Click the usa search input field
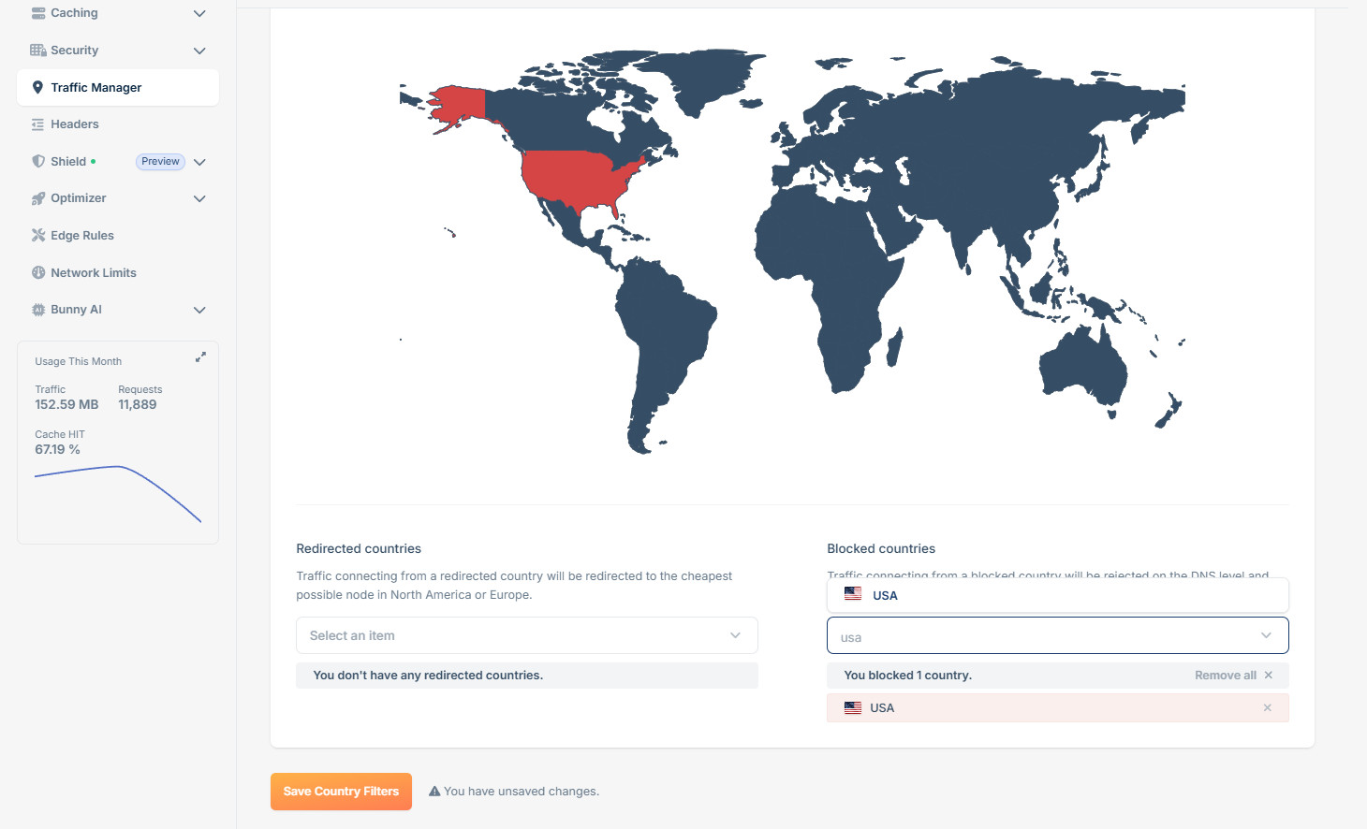The width and height of the screenshot is (1367, 829). coord(1030,635)
